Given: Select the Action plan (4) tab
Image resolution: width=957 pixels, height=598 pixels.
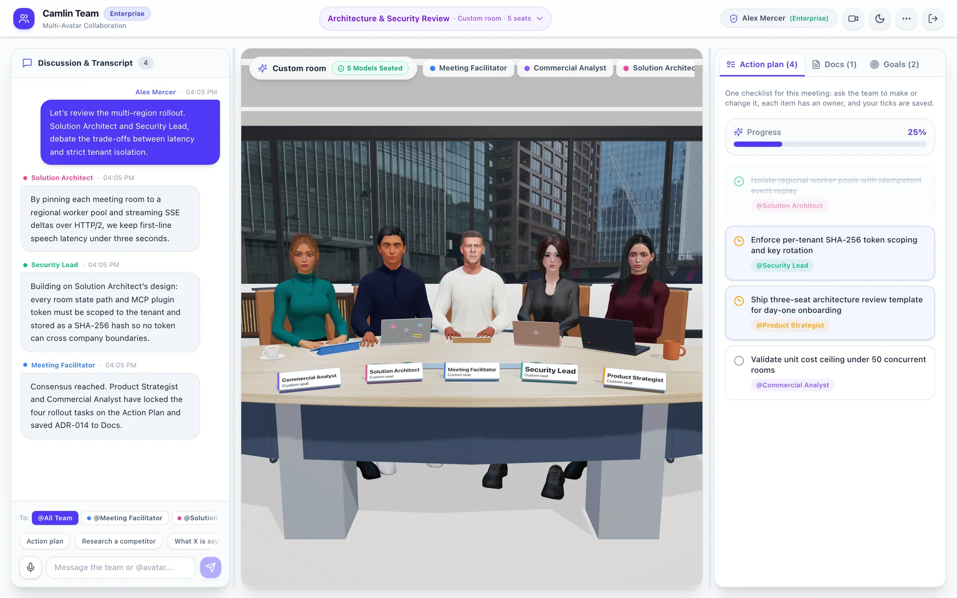Looking at the screenshot, I should 762,64.
